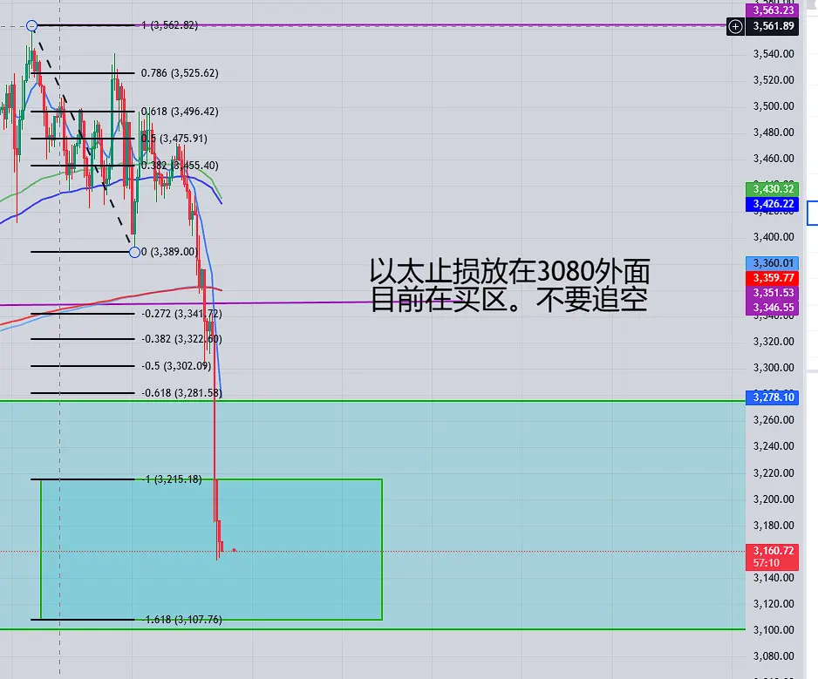Click the 3,100.00 price axis tick
This screenshot has width=818, height=679.
774,630
